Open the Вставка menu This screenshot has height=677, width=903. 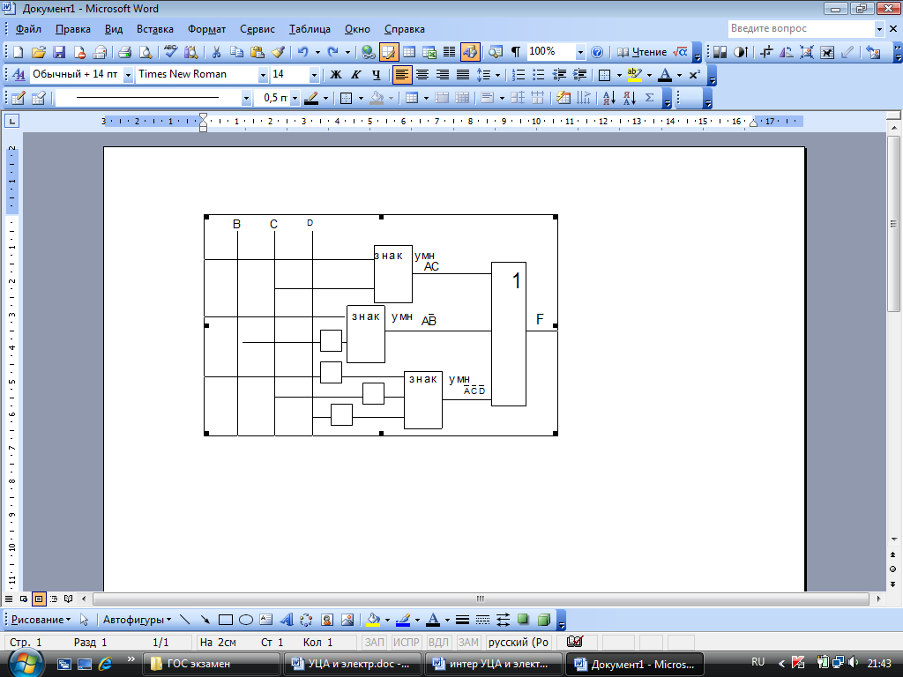point(155,29)
